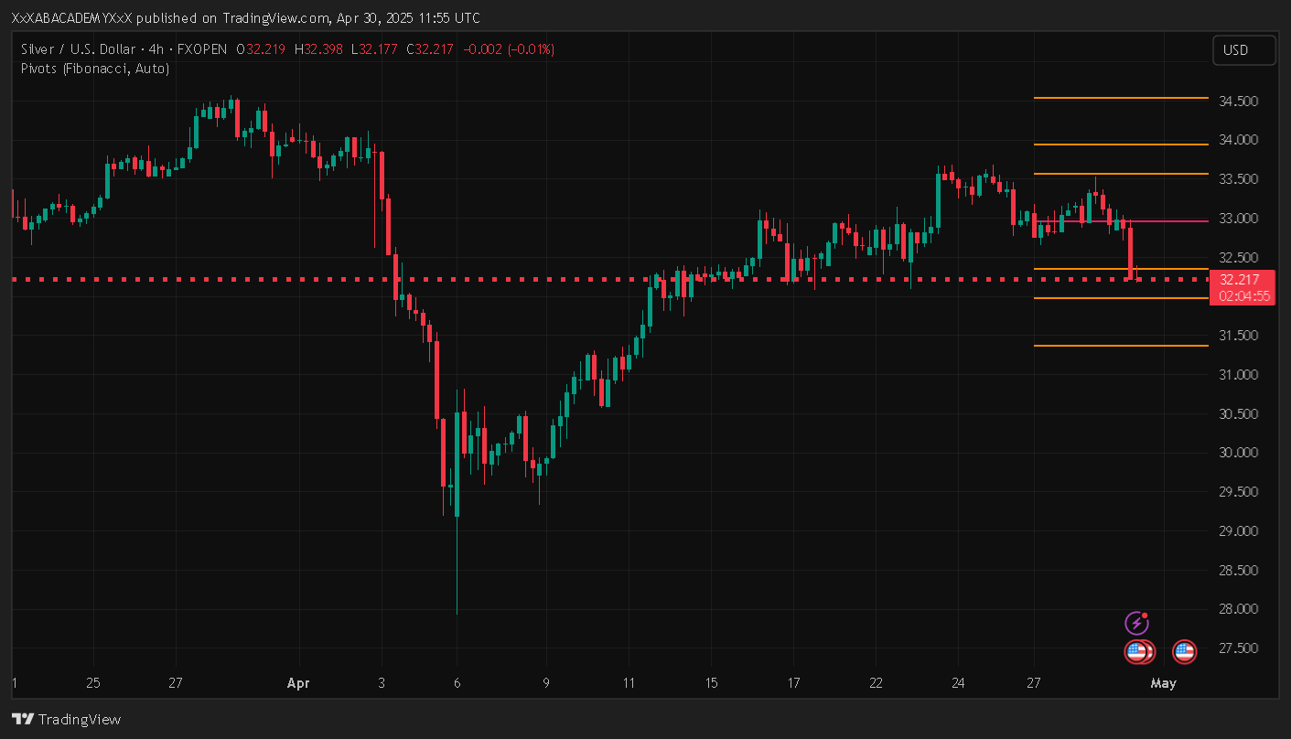The image size is (1291, 739).
Task: Click the open value O32.219
Action: 261,49
